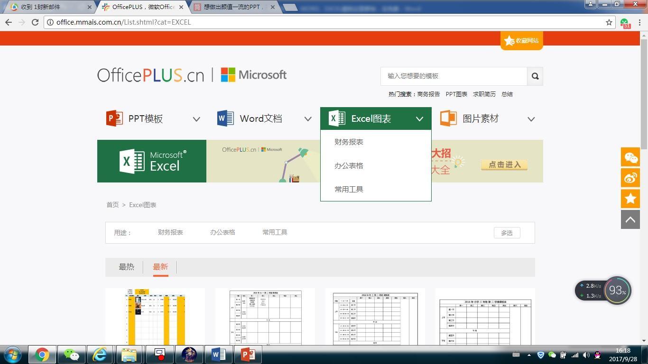Click the back-to-top arrow icon
The height and width of the screenshot is (364, 648).
[630, 219]
